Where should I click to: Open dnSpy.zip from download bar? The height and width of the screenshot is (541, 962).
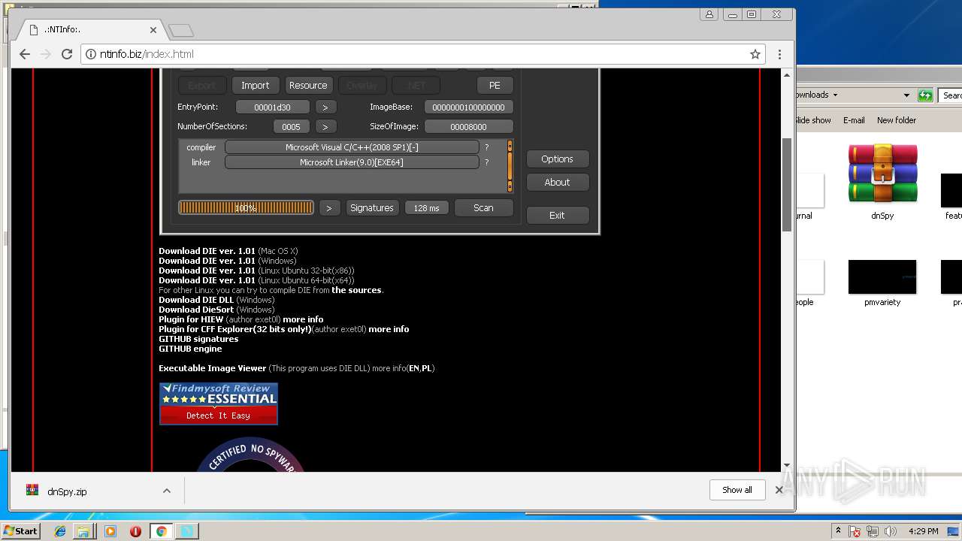[67, 491]
